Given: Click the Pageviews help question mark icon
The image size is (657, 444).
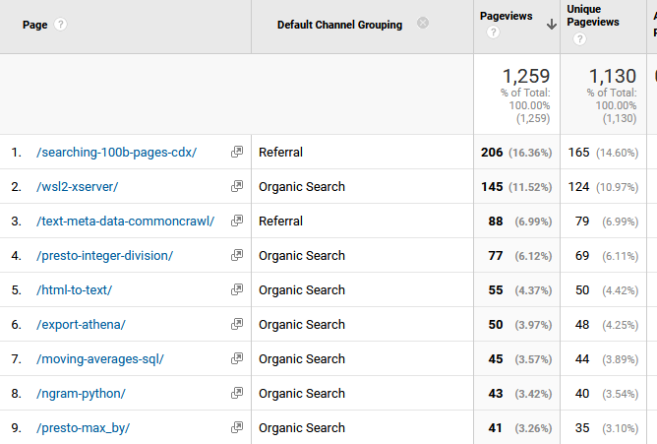Looking at the screenshot, I should point(493,33).
